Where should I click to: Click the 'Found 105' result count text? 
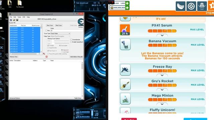pos(12,23)
